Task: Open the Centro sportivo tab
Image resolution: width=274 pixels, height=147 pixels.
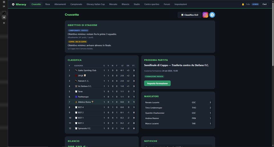Action: pyautogui.click(x=152, y=4)
